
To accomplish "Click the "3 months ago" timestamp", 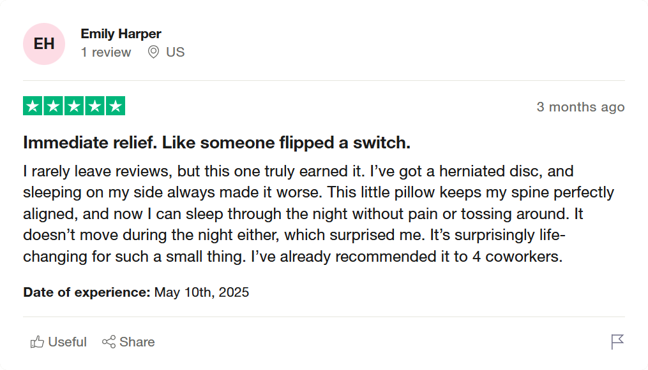I will (x=580, y=107).
